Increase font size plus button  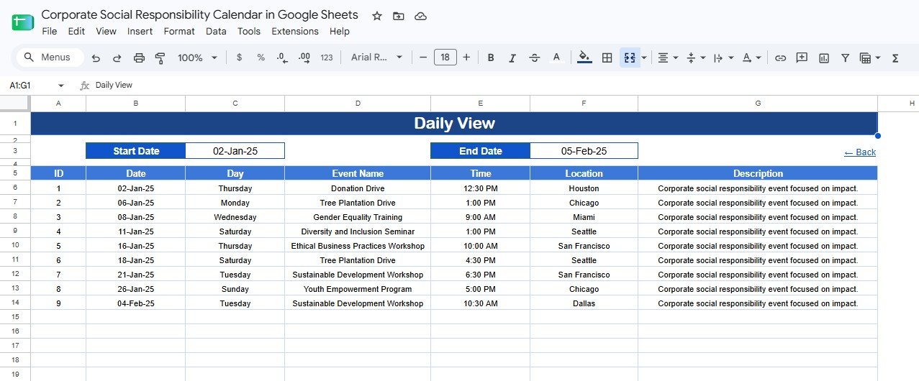pyautogui.click(x=466, y=58)
